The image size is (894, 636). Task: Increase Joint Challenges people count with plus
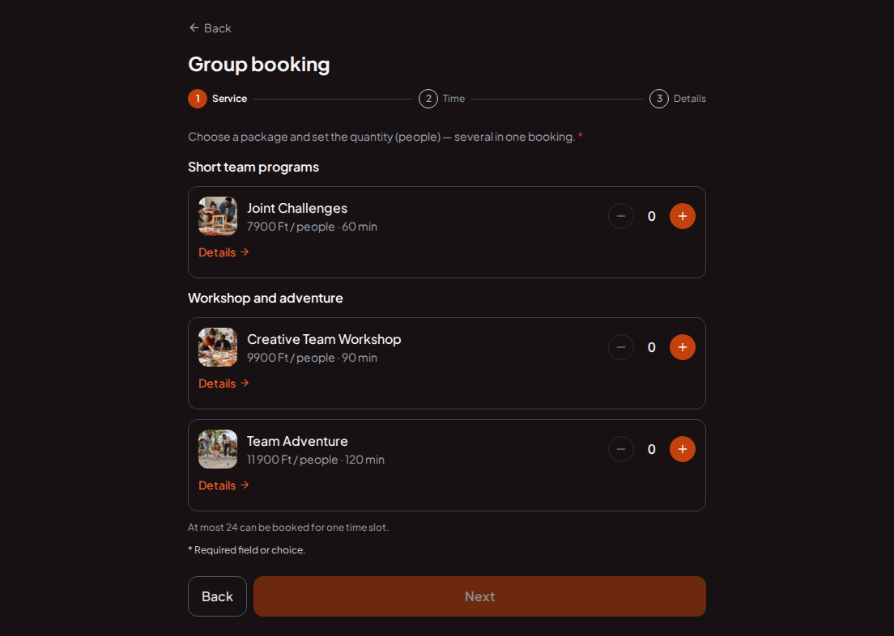coord(682,216)
